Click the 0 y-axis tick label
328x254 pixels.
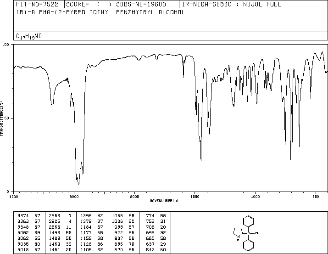(x=8, y=192)
